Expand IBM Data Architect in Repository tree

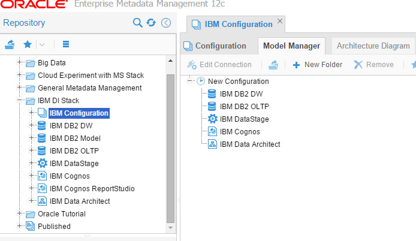(x=31, y=201)
